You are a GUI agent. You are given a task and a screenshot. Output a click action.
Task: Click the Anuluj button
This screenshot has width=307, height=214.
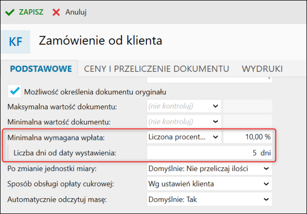76,12
